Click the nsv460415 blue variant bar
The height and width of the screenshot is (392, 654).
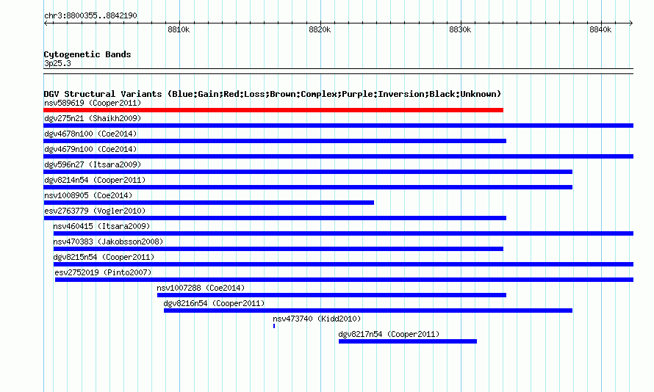click(343, 233)
